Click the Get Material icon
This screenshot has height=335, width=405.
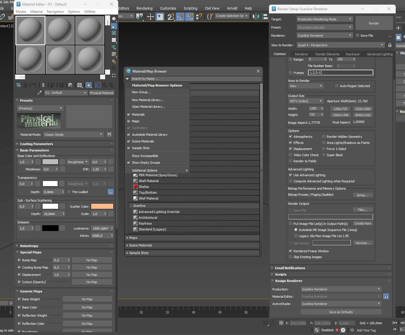(x=19, y=85)
